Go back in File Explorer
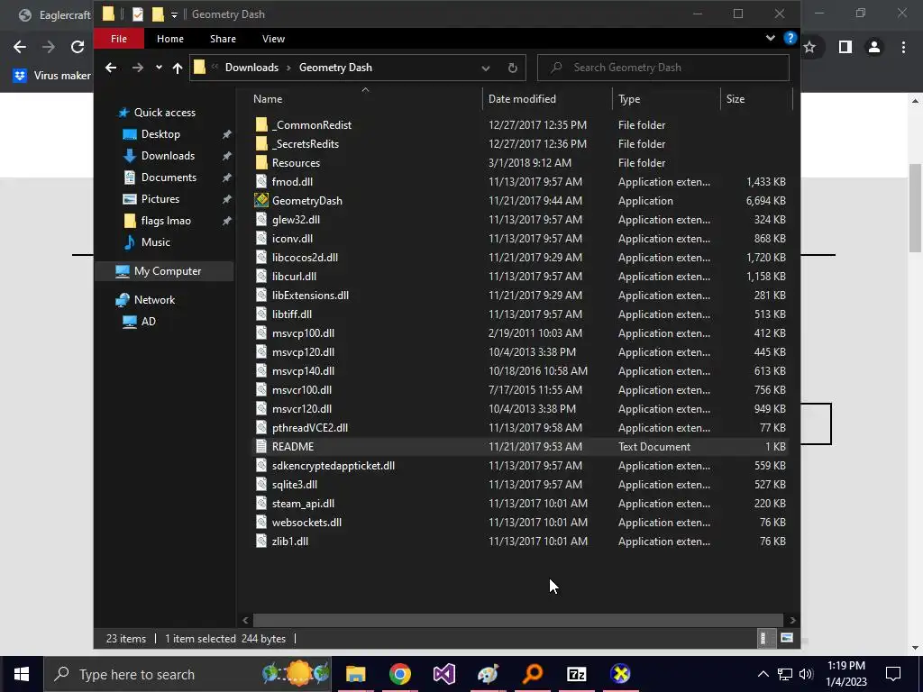Image resolution: width=923 pixels, height=692 pixels. click(111, 68)
